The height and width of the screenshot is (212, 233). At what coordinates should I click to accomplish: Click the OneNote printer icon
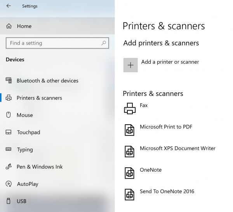tap(129, 173)
